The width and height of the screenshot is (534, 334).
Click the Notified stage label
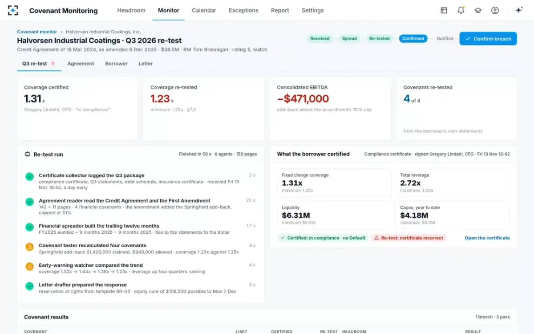(x=445, y=39)
